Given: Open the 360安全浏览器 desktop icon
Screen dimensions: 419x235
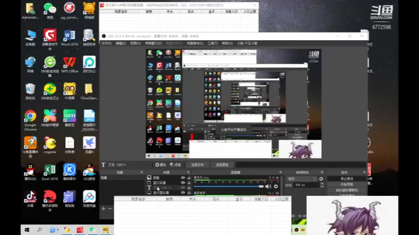Looking at the screenshot, I should 50,67.
